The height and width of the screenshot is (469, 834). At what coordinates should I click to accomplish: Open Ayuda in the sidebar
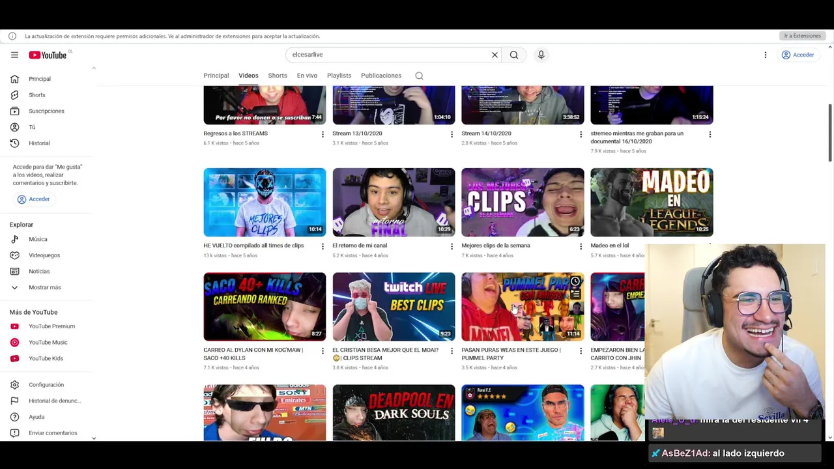[x=47, y=417]
